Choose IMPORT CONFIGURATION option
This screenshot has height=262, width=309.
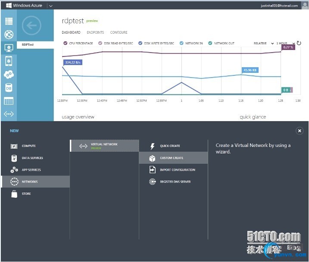(x=173, y=170)
